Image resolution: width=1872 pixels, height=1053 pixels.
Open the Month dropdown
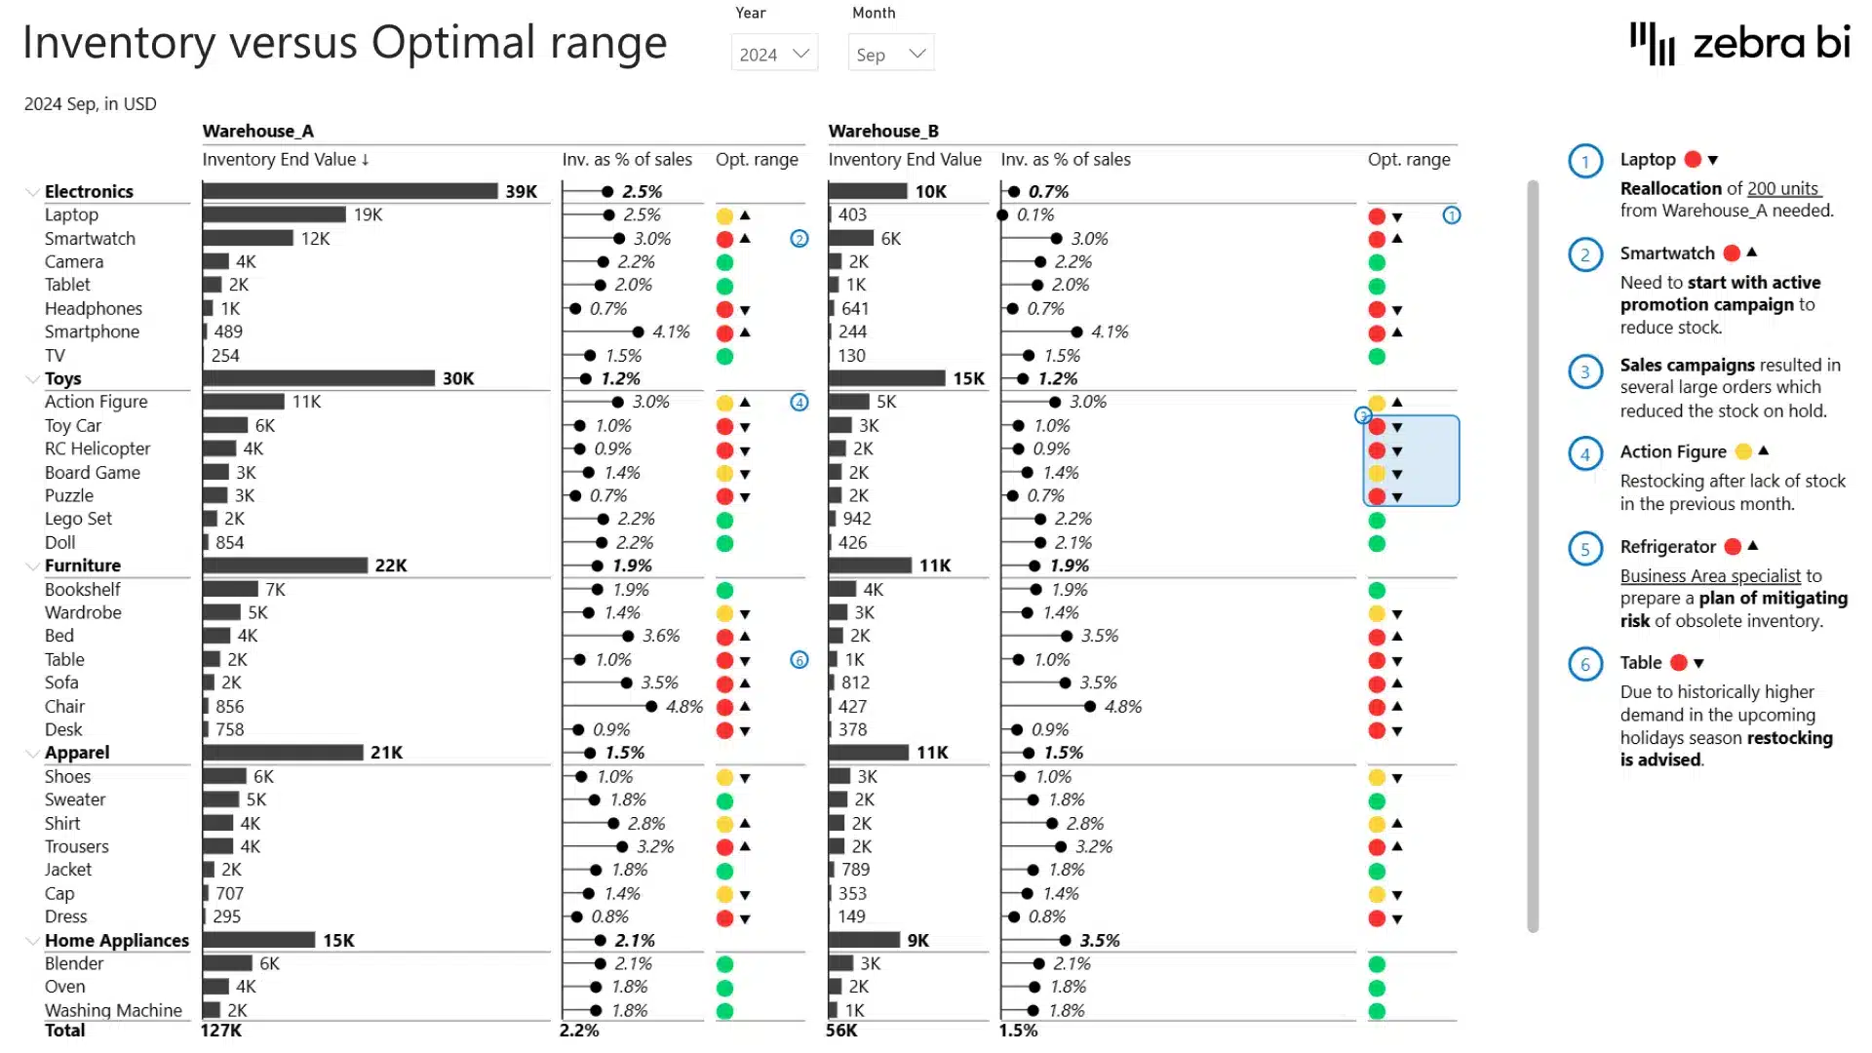(889, 54)
